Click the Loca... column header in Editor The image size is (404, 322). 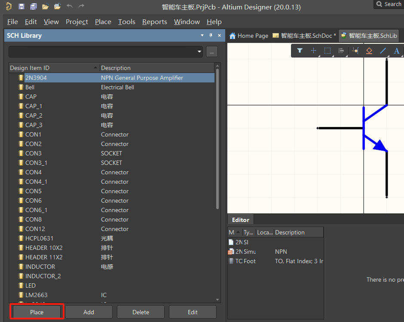point(265,232)
